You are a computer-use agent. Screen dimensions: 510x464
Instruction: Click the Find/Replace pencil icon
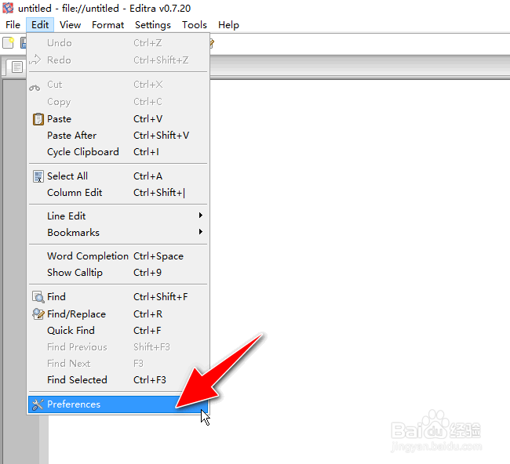[38, 314]
